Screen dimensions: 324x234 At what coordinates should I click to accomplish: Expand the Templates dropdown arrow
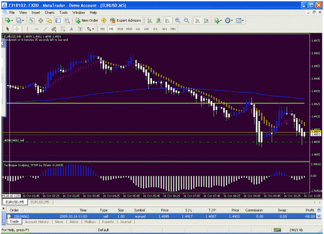[243, 20]
